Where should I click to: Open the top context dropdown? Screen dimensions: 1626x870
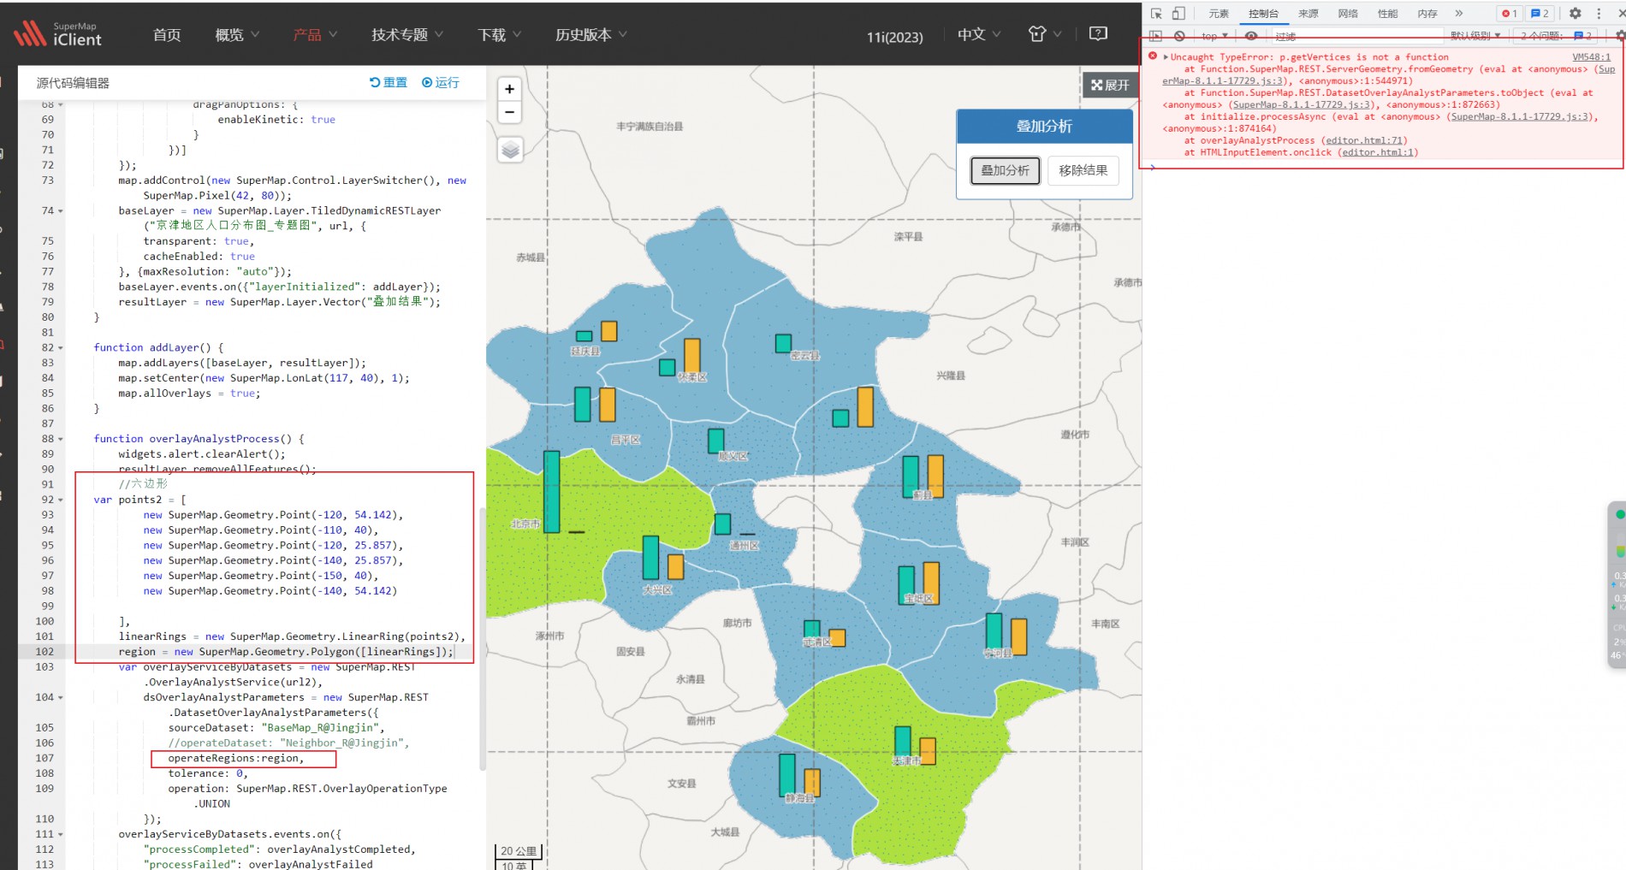tap(1214, 36)
